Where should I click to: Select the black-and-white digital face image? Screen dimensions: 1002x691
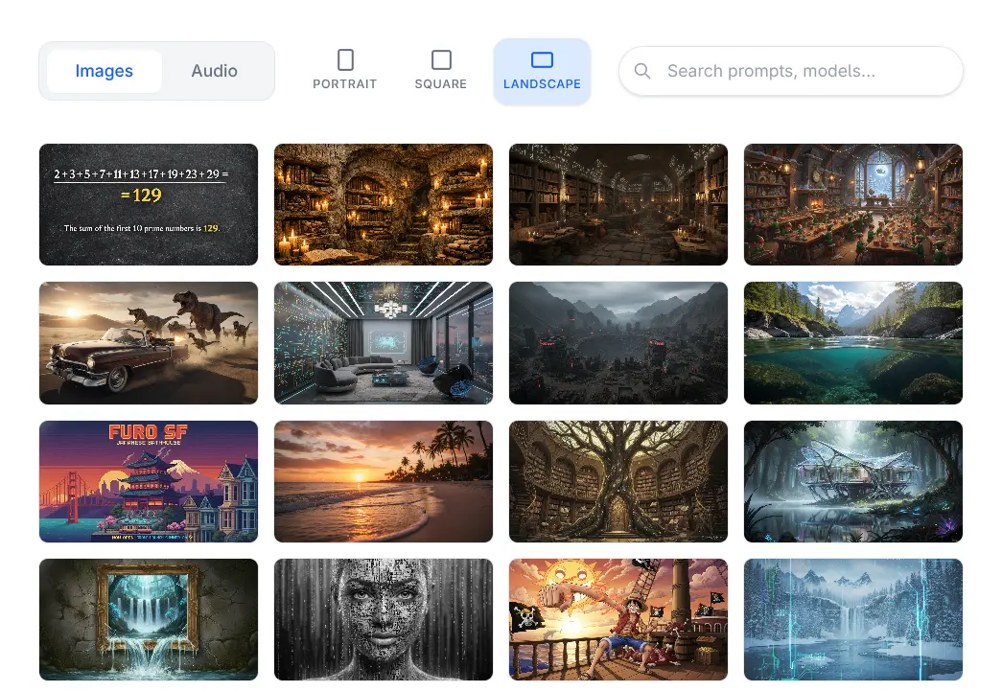tap(384, 619)
